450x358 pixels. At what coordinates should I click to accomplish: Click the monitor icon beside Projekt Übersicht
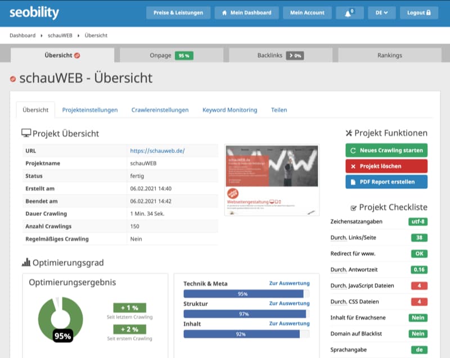26,133
